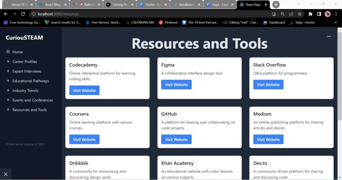Click the CuriouSTEAM logo text

pos(25,37)
